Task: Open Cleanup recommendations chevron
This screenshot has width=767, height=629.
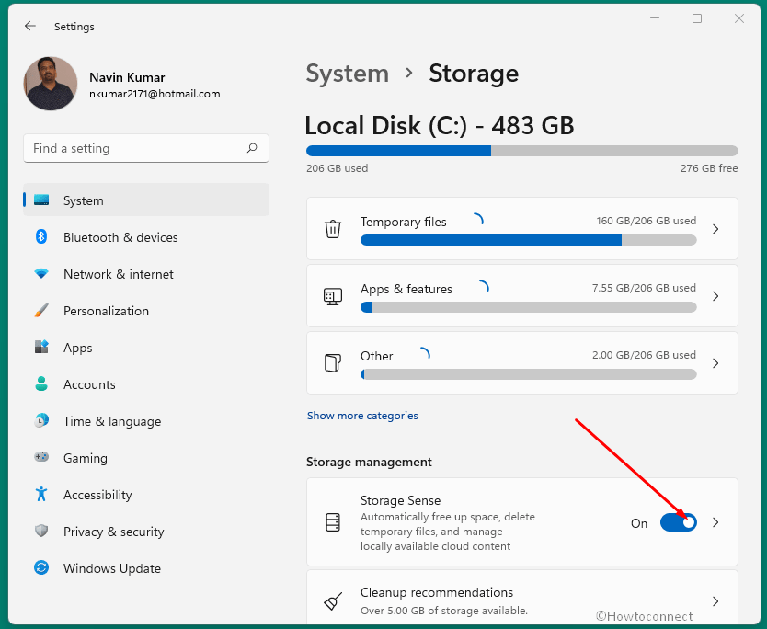Action: (x=715, y=601)
